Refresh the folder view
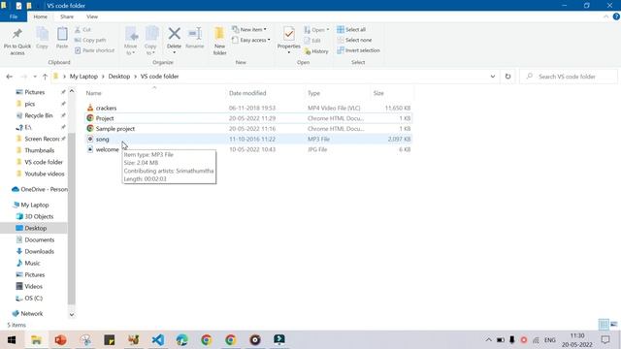Screen dimensions: 621x349 pyautogui.click(x=507, y=77)
